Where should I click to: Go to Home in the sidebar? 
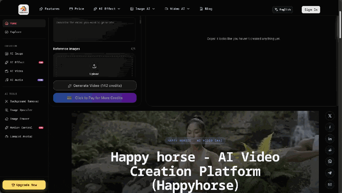[x=24, y=23]
